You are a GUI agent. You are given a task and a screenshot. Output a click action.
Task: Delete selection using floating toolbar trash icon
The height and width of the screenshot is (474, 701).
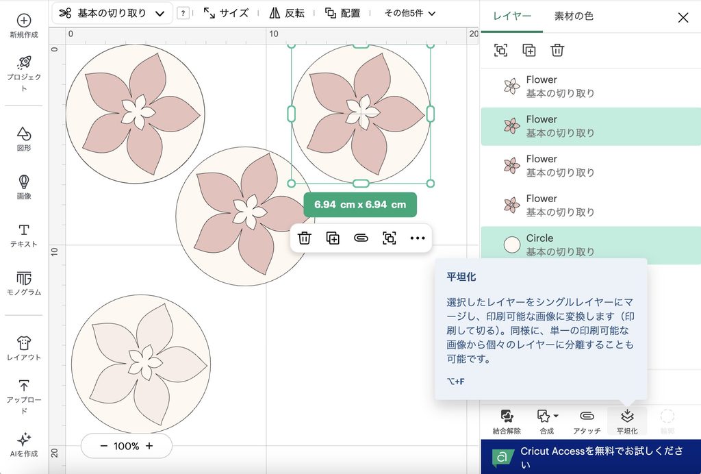coord(305,238)
